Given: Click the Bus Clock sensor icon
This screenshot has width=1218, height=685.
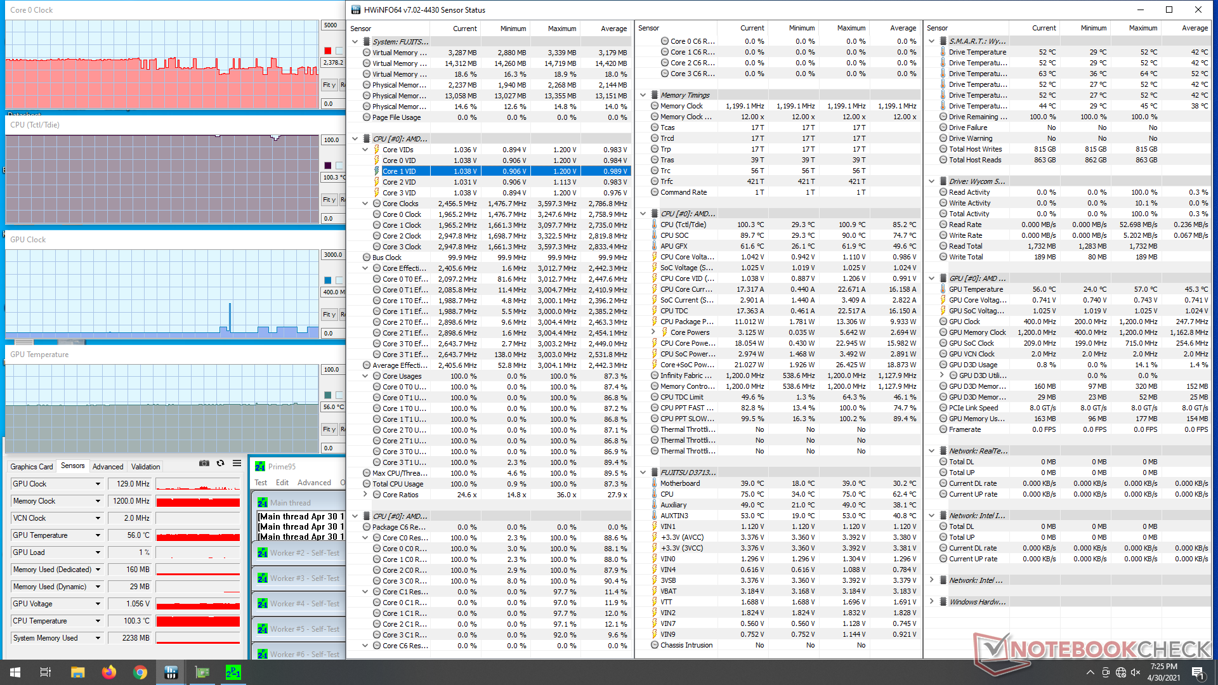Looking at the screenshot, I should pos(367,258).
